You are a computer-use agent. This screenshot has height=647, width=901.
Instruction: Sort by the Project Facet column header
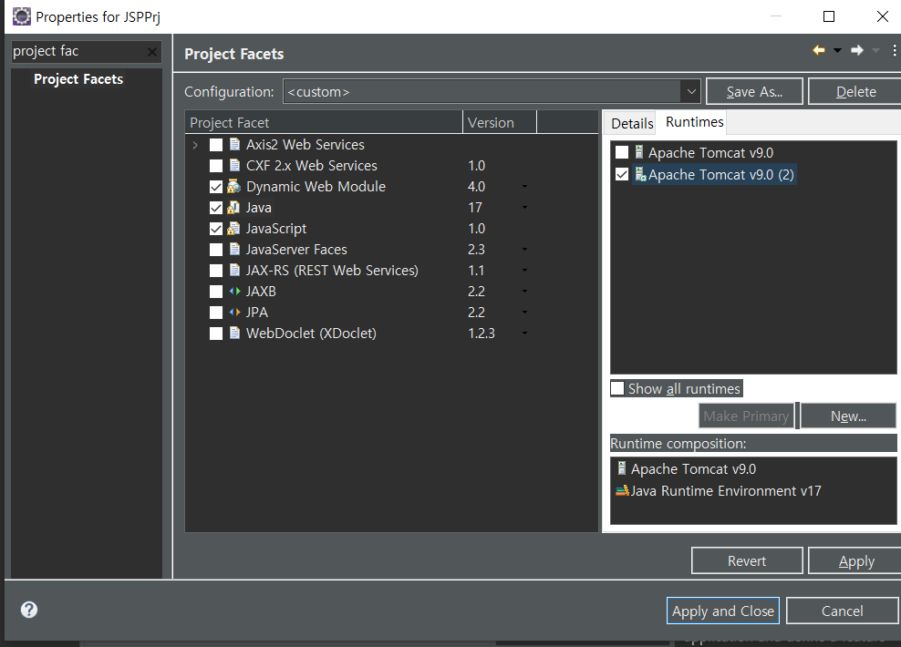(324, 122)
